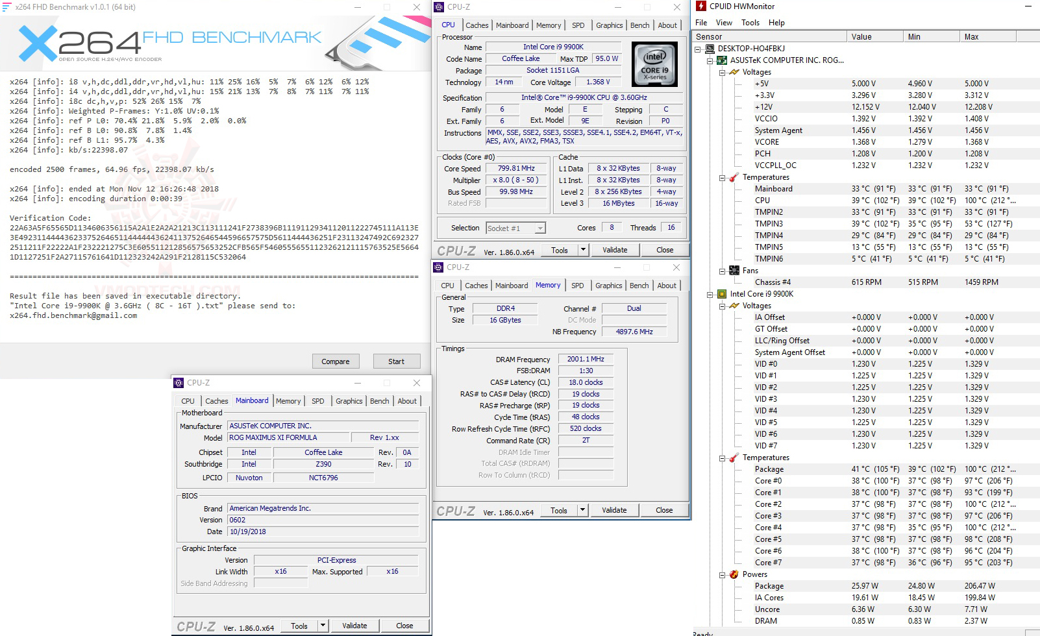This screenshot has height=636, width=1040.
Task: Collapse the Voltages section under ASUSTeK
Action: click(723, 71)
